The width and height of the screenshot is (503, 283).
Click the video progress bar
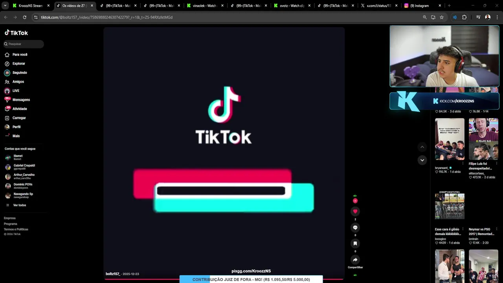224,279
